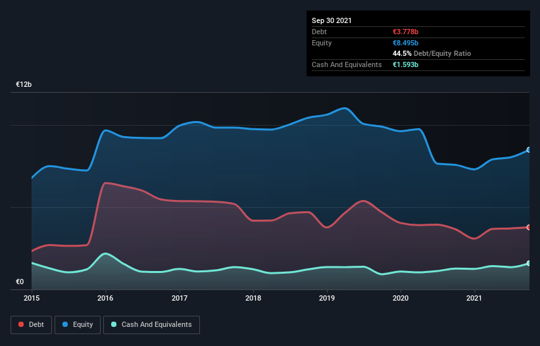This screenshot has width=540, height=346.
Task: Click Cash And Equivalents label in tooltip
Action: [347, 64]
